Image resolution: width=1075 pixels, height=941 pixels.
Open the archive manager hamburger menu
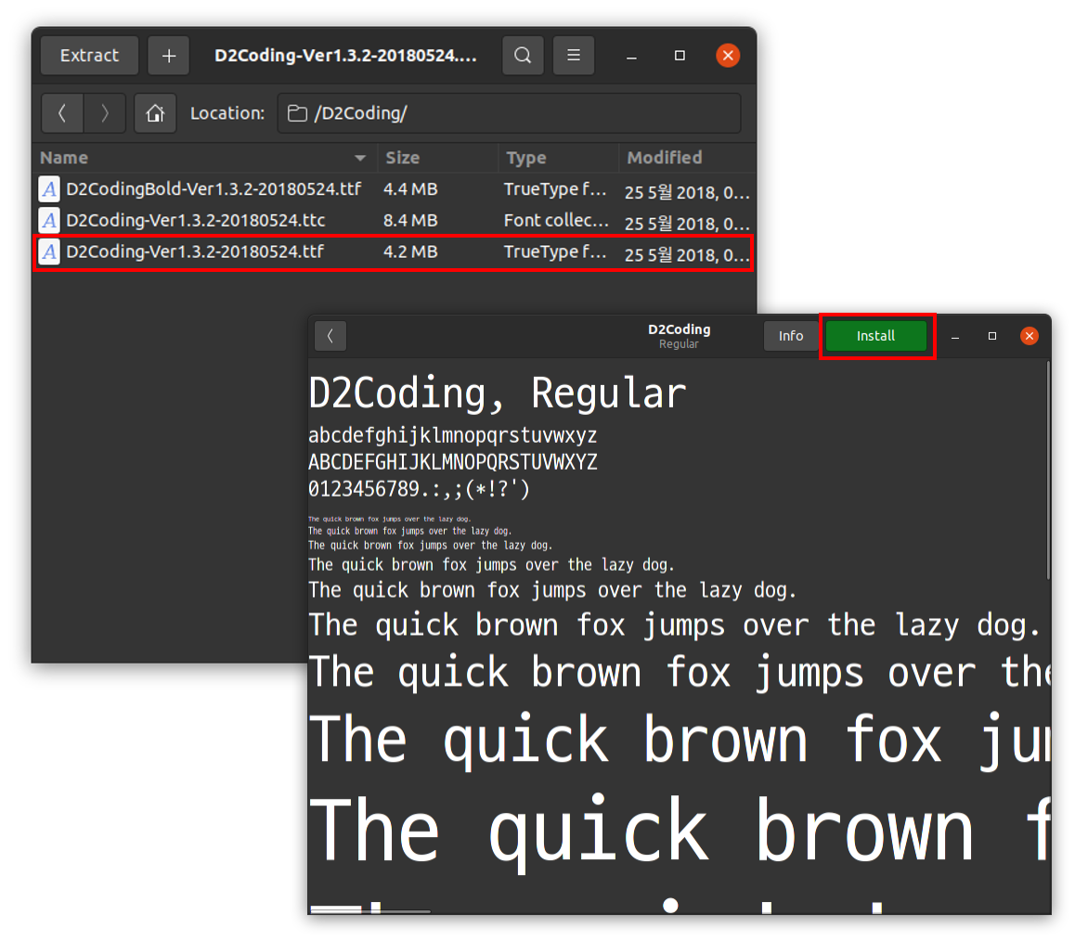tap(573, 56)
